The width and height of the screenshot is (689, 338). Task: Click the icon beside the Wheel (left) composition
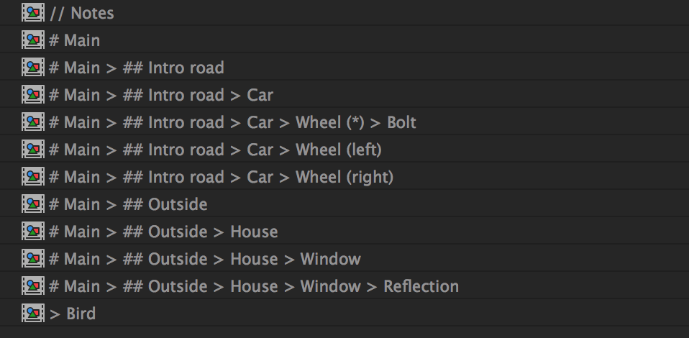point(33,150)
